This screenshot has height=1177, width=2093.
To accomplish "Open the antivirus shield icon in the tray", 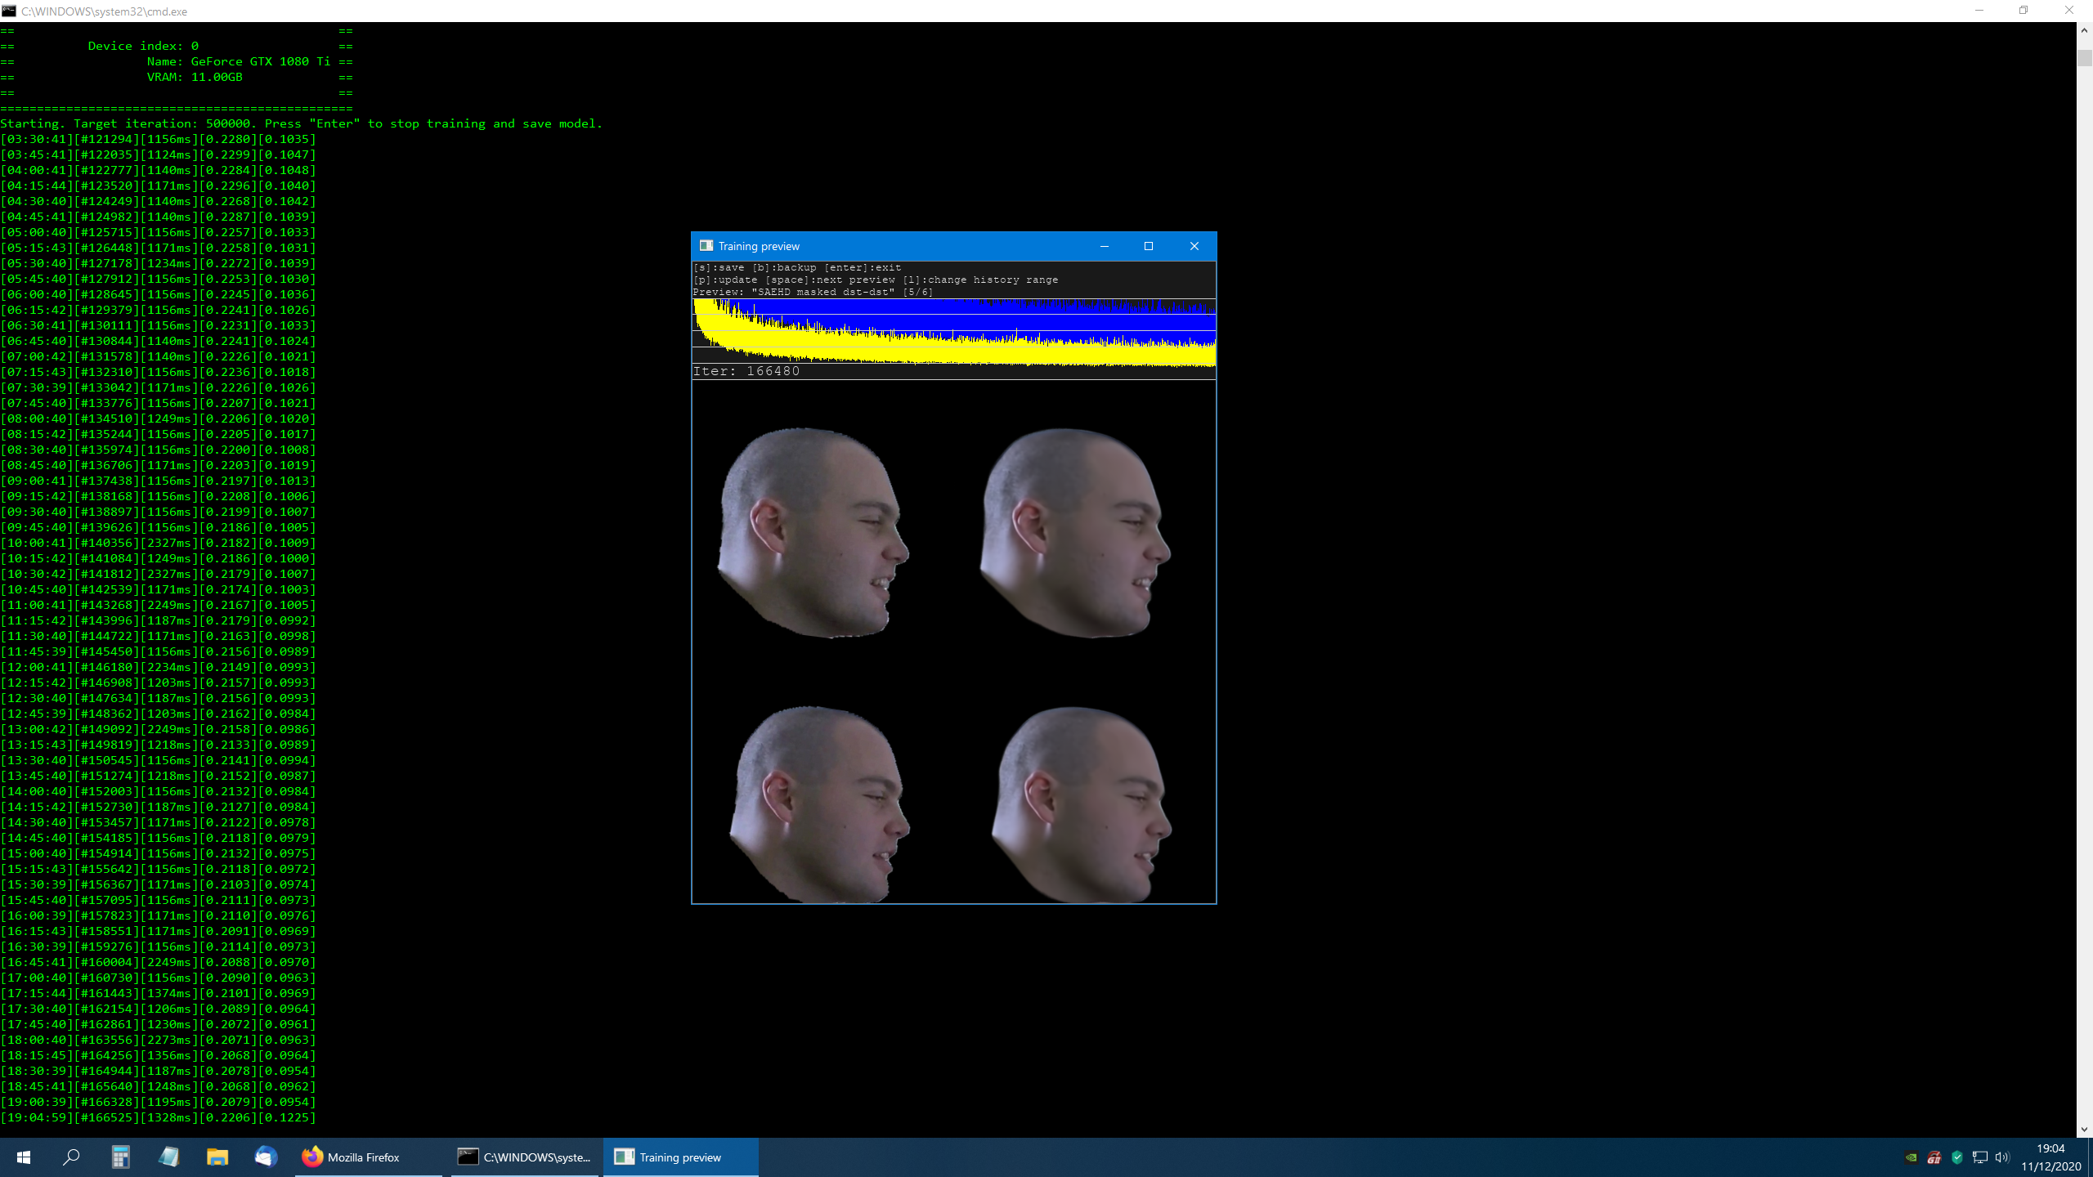I will (x=1956, y=1157).
